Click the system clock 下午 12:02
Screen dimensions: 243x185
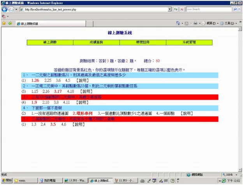[x=234, y=181]
